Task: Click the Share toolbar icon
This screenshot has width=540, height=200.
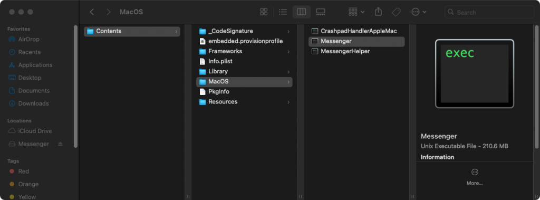Action: click(378, 12)
